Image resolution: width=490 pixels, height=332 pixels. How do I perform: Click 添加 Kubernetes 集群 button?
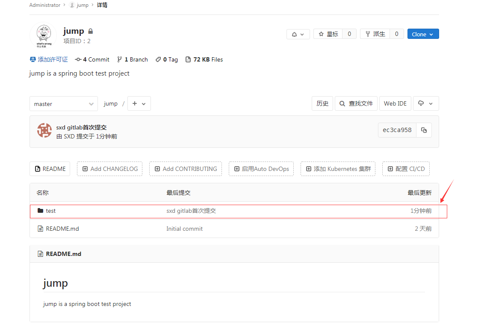click(x=338, y=169)
